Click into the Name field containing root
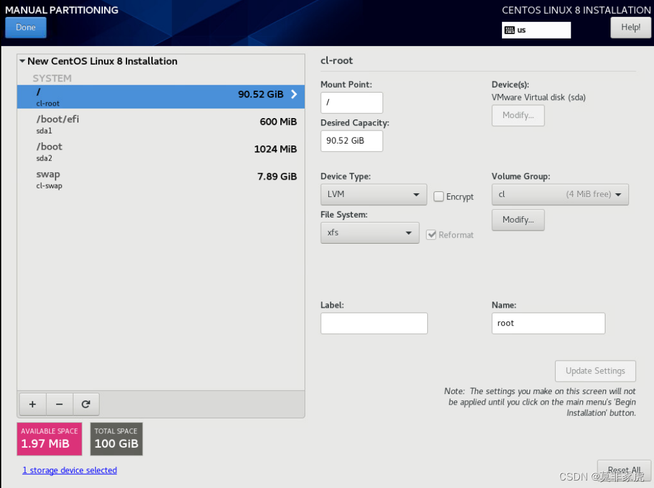Screen dimensions: 654x488 (x=548, y=323)
